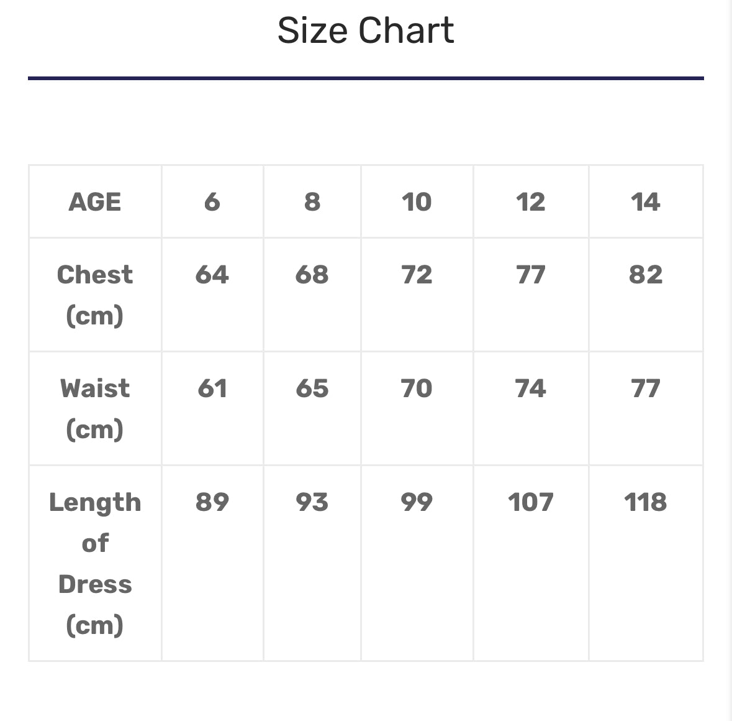This screenshot has height=721, width=732.
Task: Select the Waist (cm) row label
Action: click(95, 408)
